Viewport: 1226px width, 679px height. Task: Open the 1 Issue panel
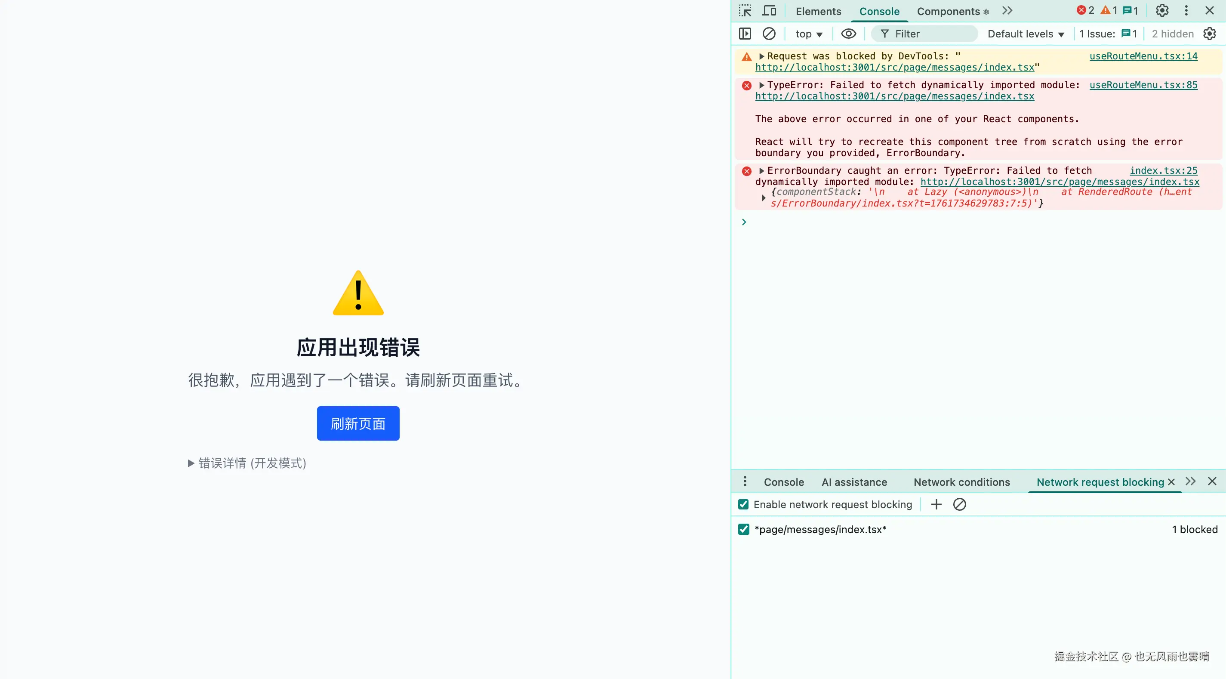click(x=1109, y=33)
